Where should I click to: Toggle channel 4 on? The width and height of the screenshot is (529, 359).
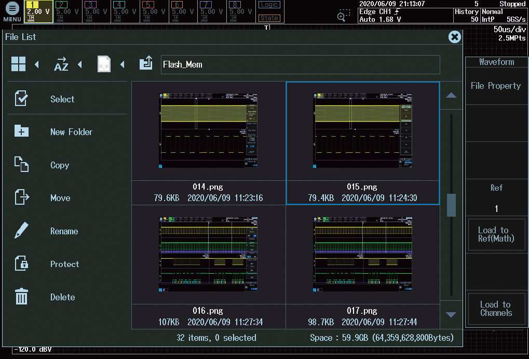[125, 11]
